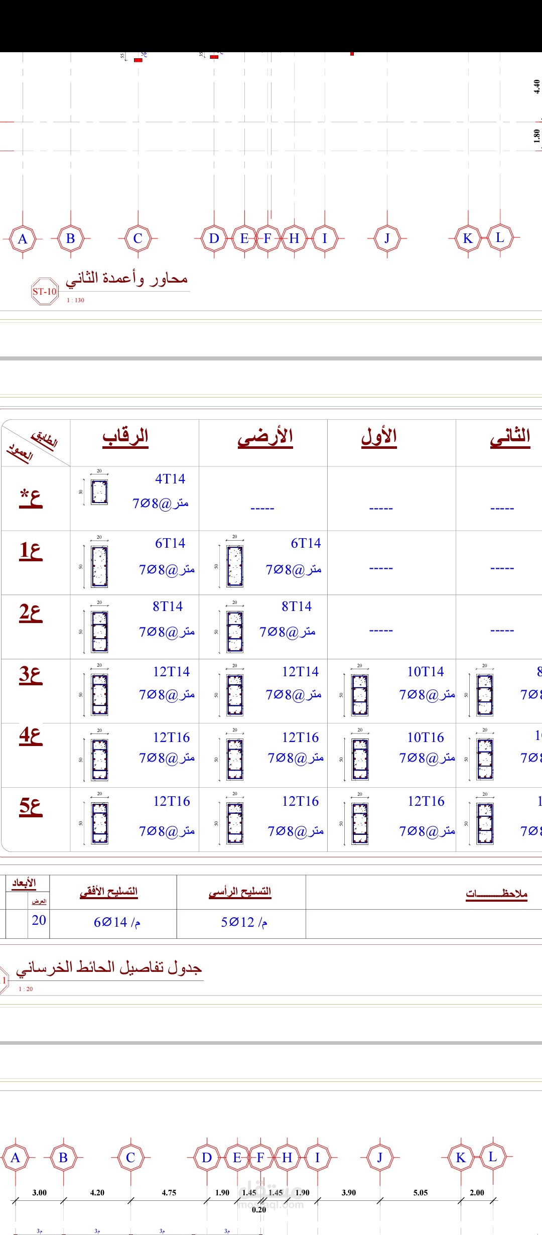The height and width of the screenshot is (1235, 542).
Task: Select row label ع* in column schedule
Action: (x=31, y=498)
